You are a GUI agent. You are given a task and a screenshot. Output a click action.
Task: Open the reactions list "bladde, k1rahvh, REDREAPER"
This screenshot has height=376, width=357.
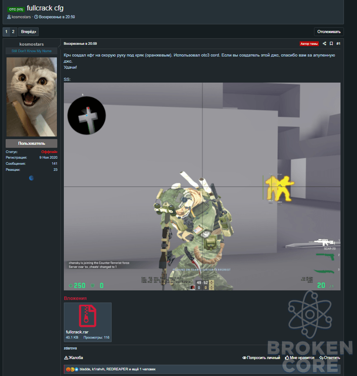point(118,369)
